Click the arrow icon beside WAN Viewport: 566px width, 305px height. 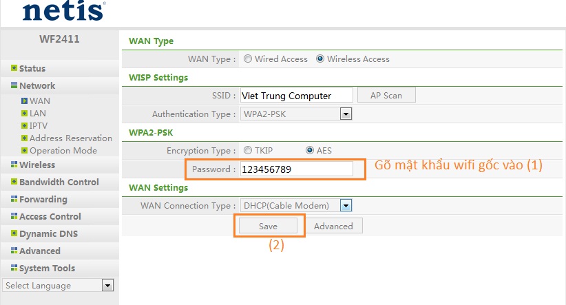point(24,101)
